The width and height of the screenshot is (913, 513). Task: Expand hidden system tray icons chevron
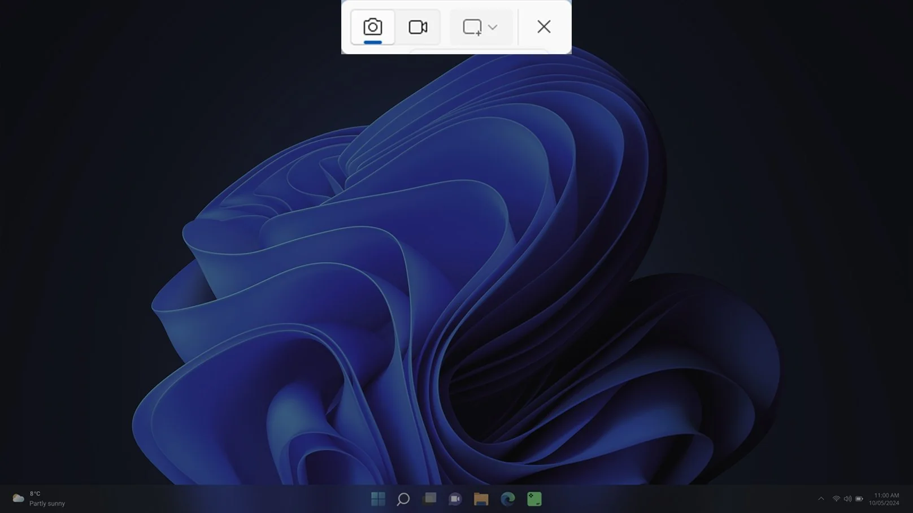point(821,499)
